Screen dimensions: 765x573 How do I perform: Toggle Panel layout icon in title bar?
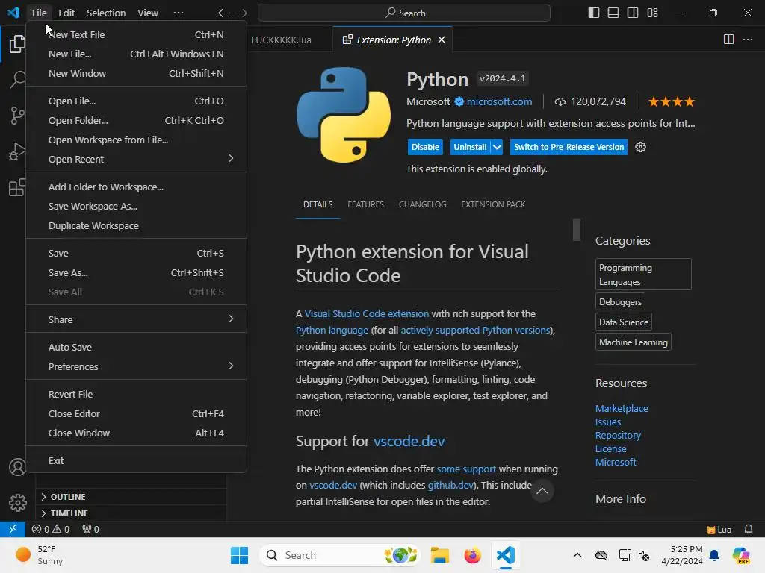(613, 13)
